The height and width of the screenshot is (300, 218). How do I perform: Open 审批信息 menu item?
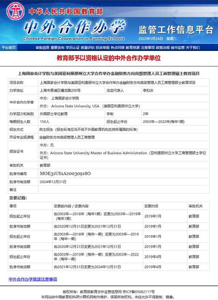pyautogui.click(x=43, y=47)
